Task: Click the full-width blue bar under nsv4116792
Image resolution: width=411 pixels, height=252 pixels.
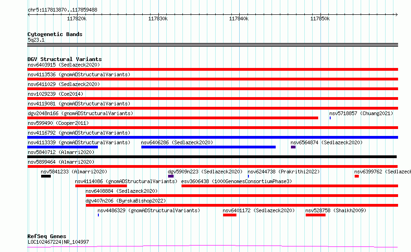Action: 212,137
